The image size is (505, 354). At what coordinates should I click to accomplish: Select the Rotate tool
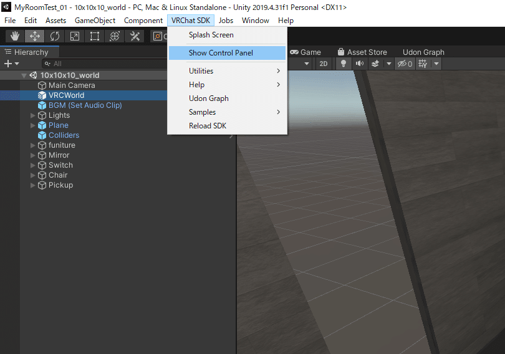(55, 36)
